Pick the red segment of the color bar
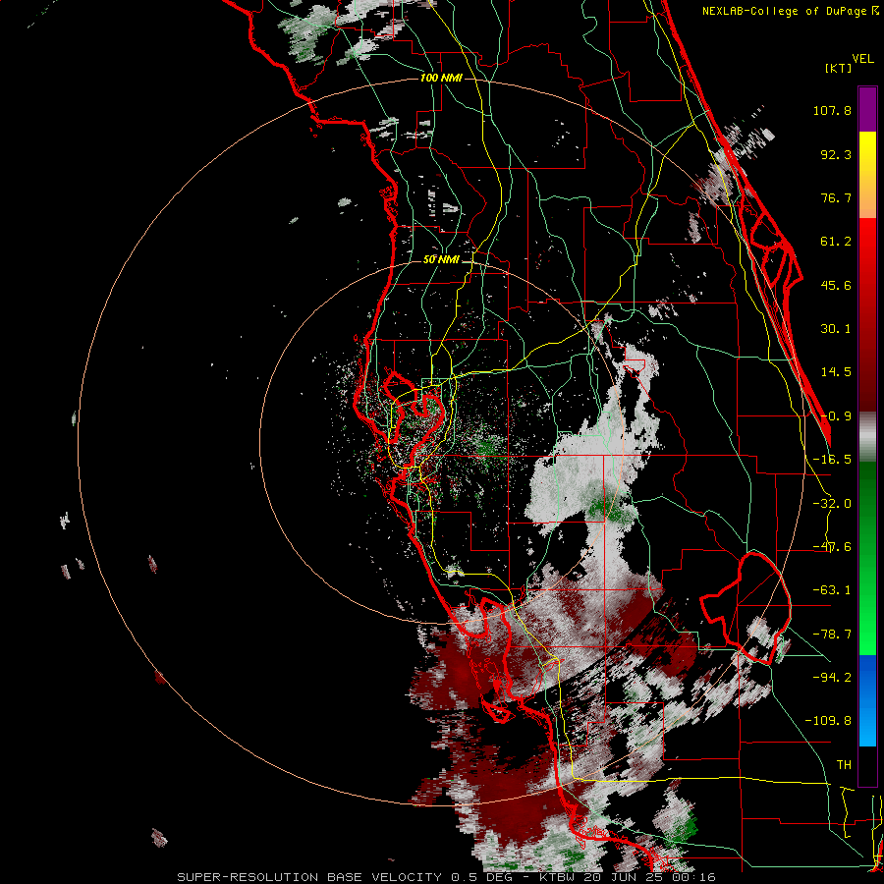Image resolution: width=884 pixels, height=884 pixels. pos(867,314)
